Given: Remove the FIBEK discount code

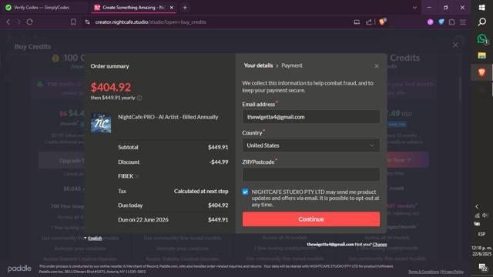Looking at the screenshot, I should pyautogui.click(x=137, y=176).
